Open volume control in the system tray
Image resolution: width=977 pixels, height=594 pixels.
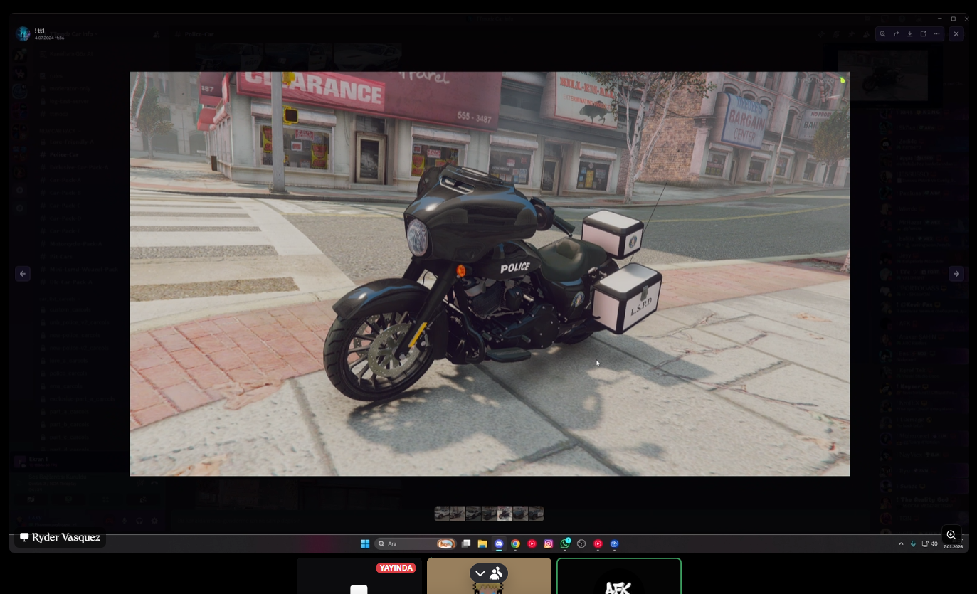[934, 543]
